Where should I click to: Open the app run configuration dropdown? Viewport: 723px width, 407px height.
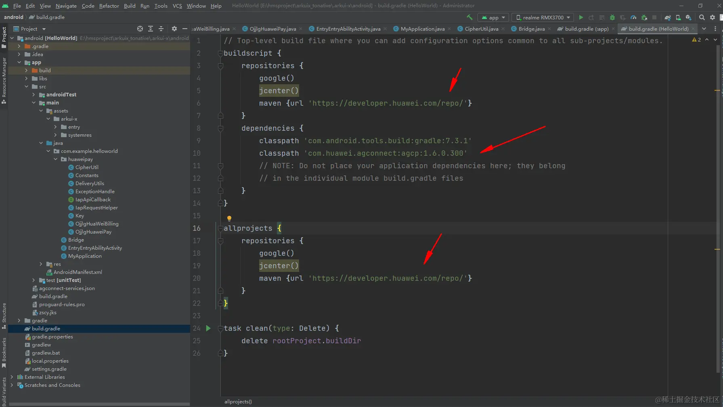[493, 17]
